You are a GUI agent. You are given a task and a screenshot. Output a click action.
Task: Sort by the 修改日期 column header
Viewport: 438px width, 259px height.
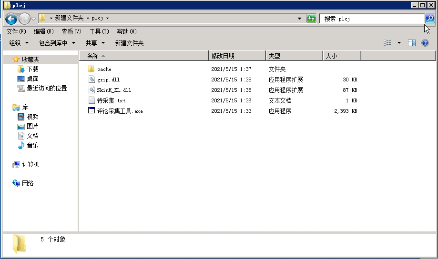tap(237, 56)
